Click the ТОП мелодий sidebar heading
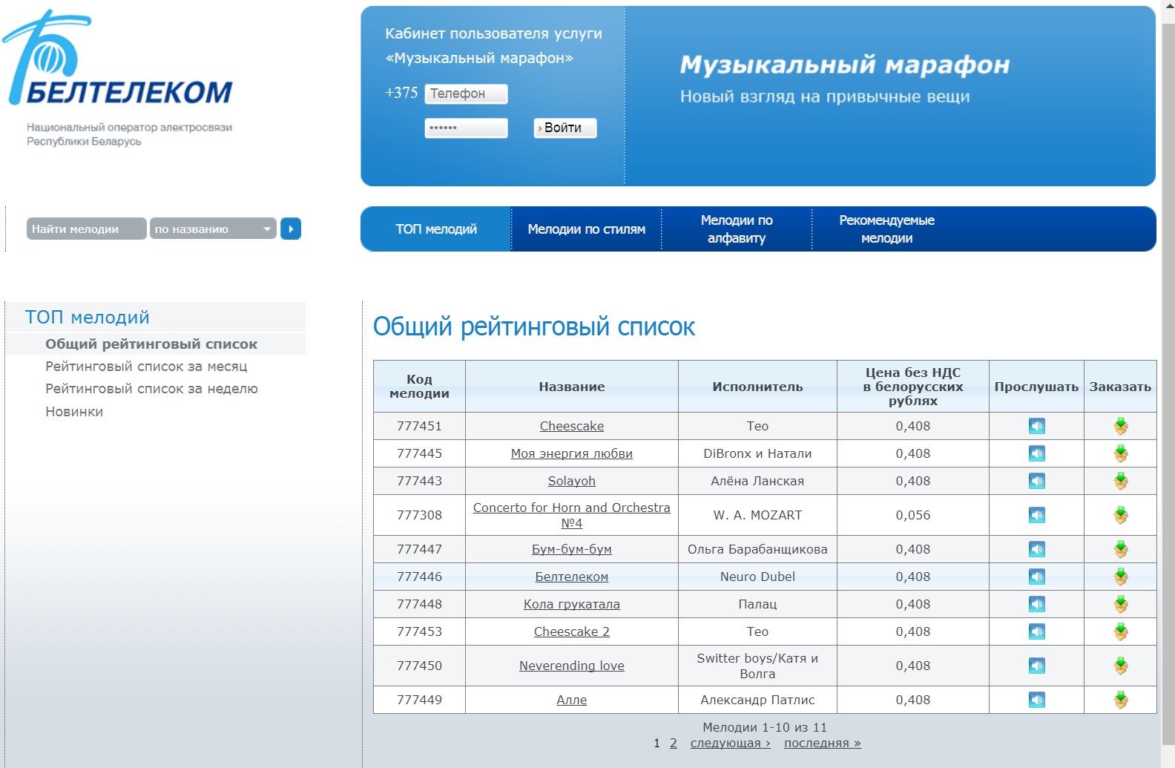This screenshot has width=1175, height=768. pos(88,318)
